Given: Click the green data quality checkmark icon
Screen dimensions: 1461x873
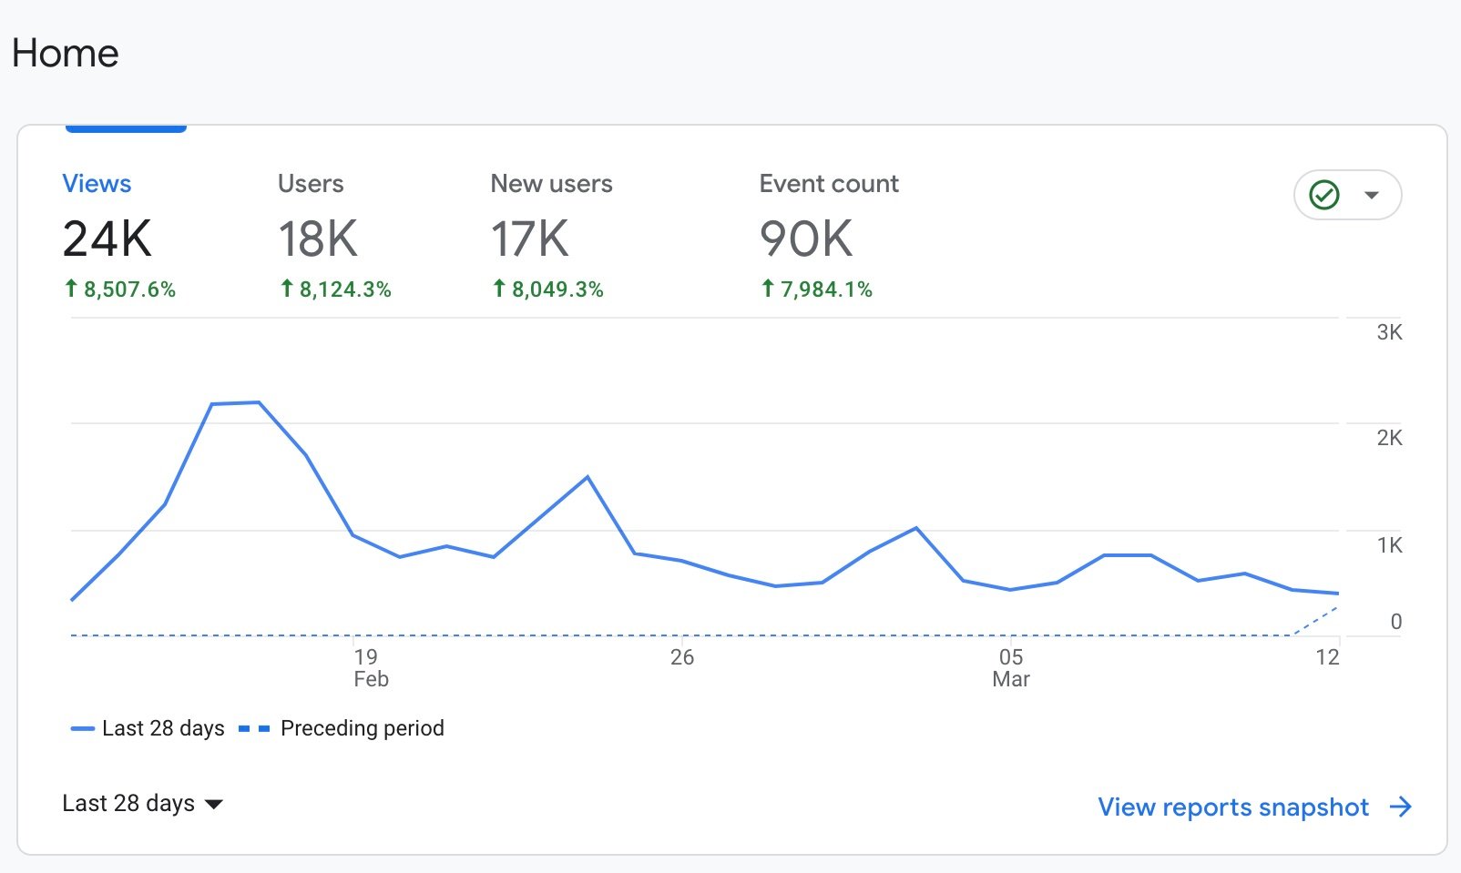Looking at the screenshot, I should [x=1323, y=195].
